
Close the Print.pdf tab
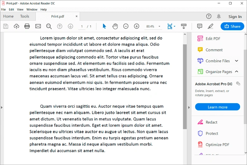coord(76,16)
